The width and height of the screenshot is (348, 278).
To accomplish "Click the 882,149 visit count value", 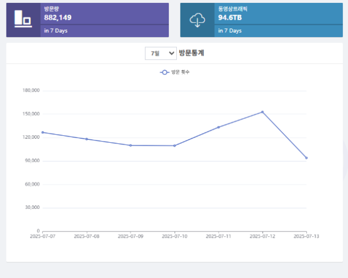I will tap(58, 18).
